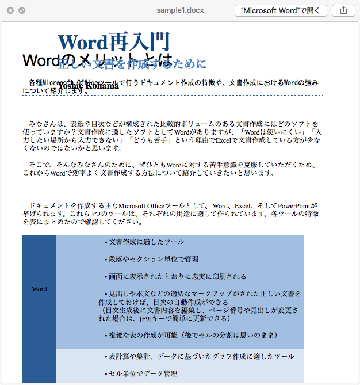Screen dimensions: 360x385
Task: Click the bullet starting '見出しや本文などの適切な'
Action: pyautogui.click(x=200, y=306)
